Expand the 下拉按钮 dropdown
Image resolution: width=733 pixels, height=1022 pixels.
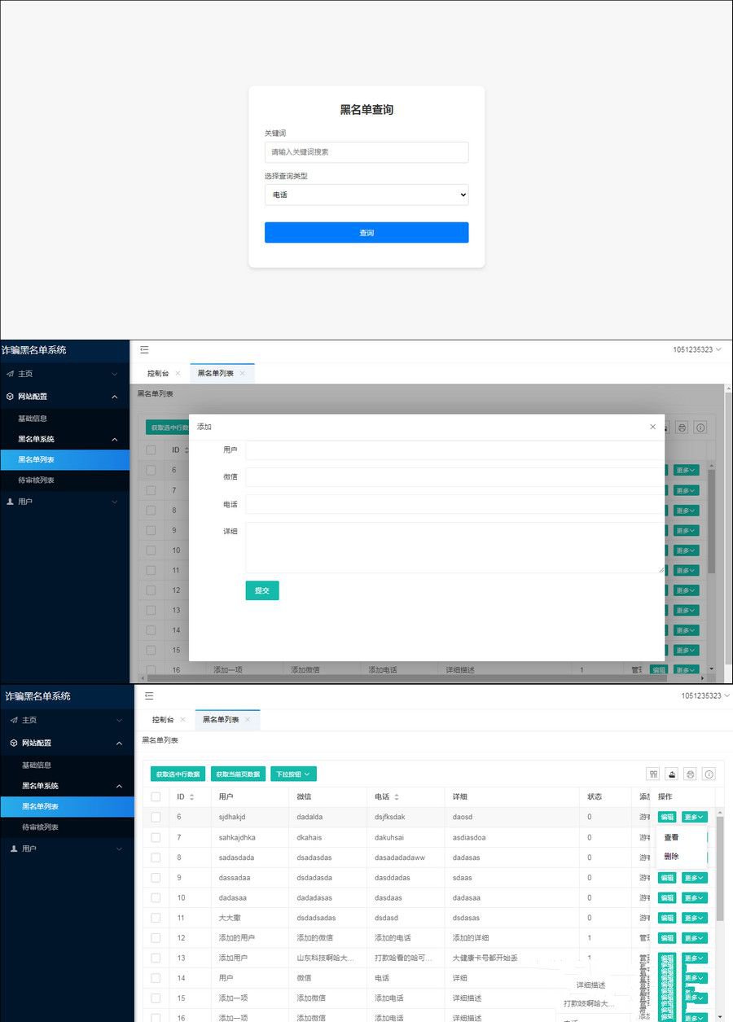coord(293,774)
